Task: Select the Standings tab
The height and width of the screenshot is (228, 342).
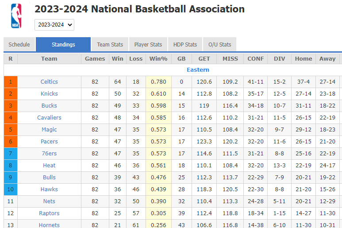Action: pos(63,44)
